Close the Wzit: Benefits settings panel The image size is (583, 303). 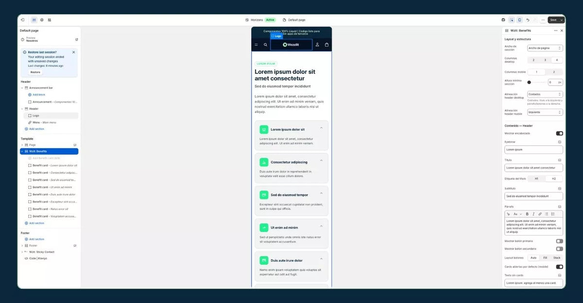click(562, 31)
